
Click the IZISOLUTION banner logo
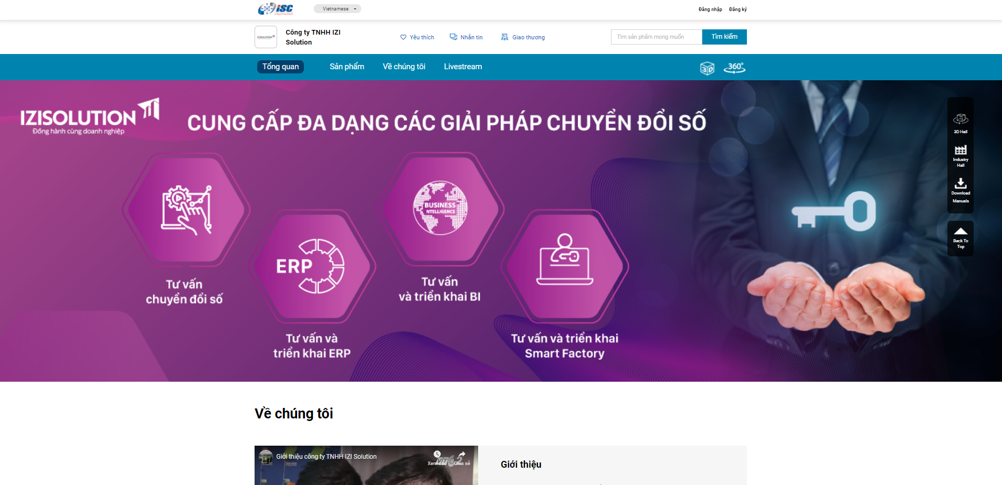[x=89, y=116]
